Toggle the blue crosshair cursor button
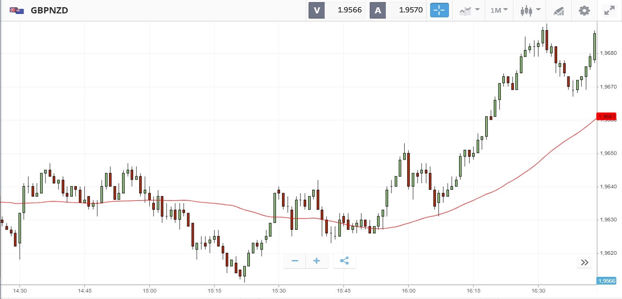This screenshot has width=622, height=299. [x=439, y=10]
